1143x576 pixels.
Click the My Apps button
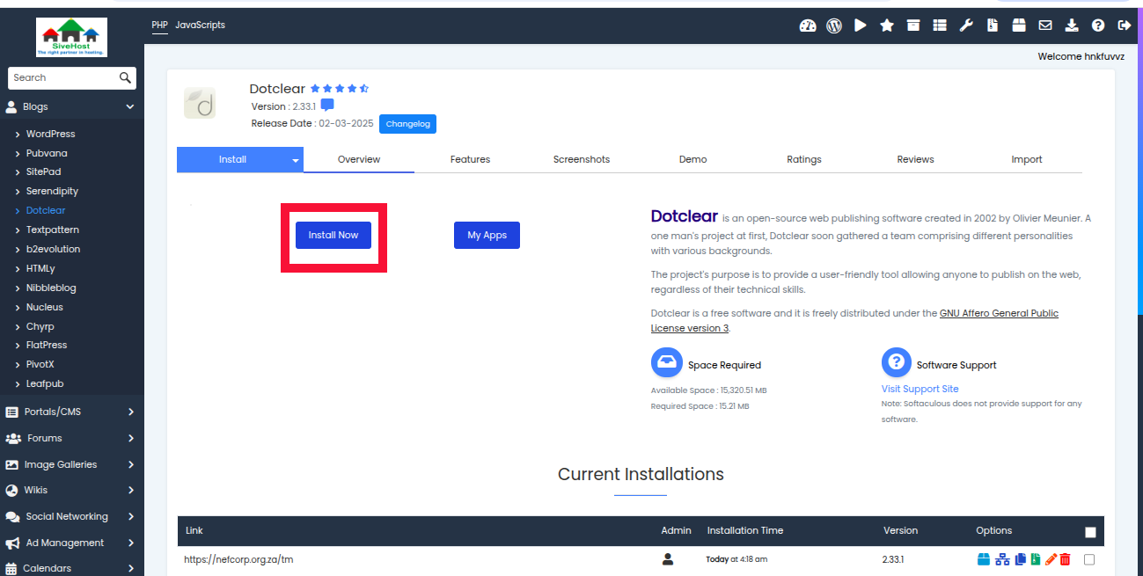point(487,235)
